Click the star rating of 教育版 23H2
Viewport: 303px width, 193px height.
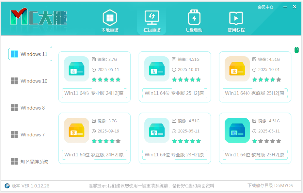(x=266, y=141)
